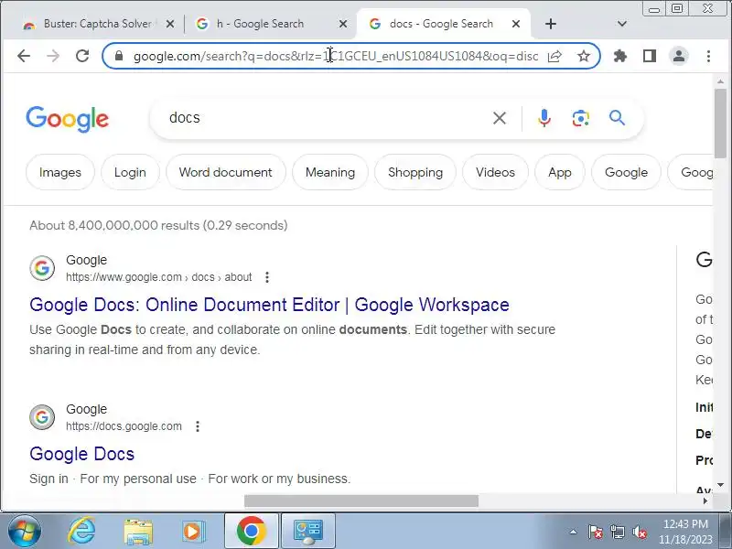Filter results by Shopping
The image size is (732, 549).
pos(415,172)
